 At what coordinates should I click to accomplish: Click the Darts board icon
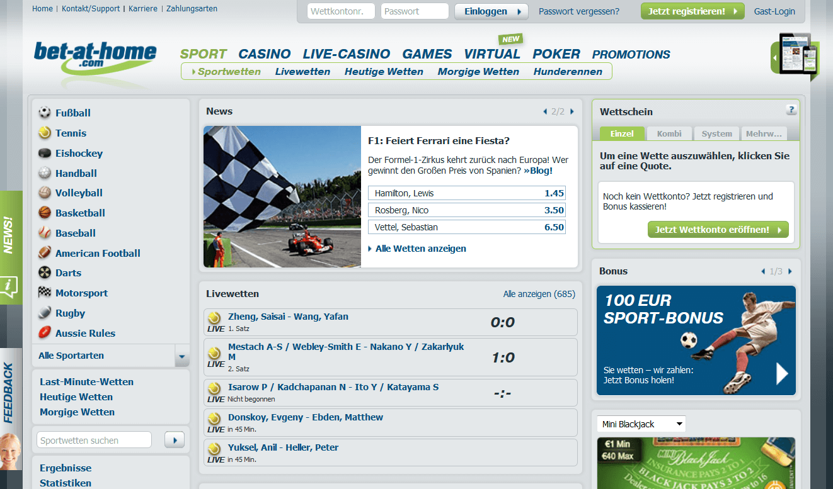tap(45, 273)
